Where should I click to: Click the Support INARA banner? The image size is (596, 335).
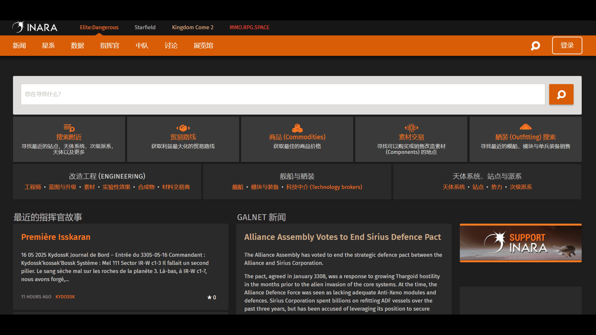(521, 243)
